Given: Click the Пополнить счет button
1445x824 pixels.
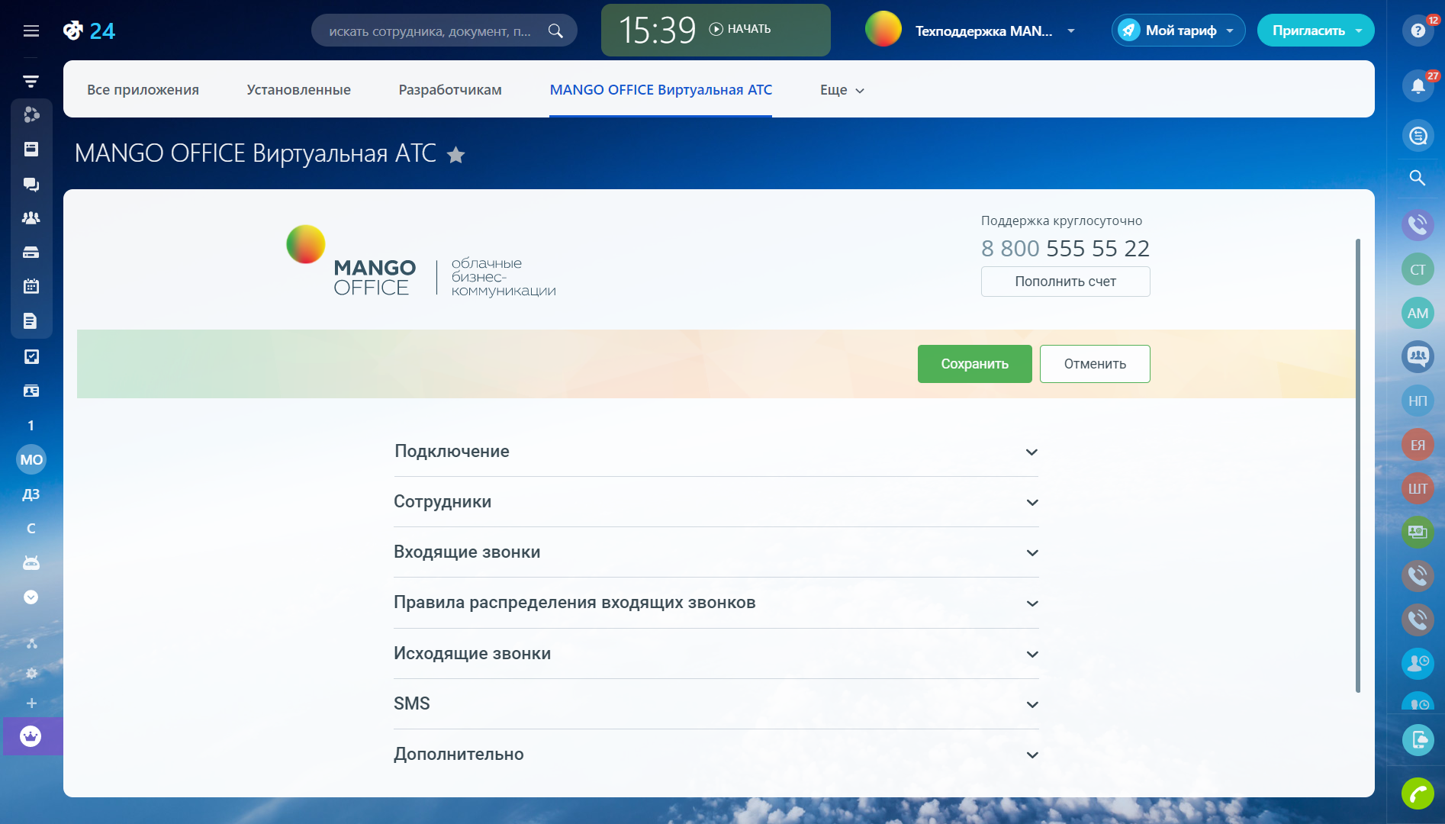Looking at the screenshot, I should coord(1065,282).
